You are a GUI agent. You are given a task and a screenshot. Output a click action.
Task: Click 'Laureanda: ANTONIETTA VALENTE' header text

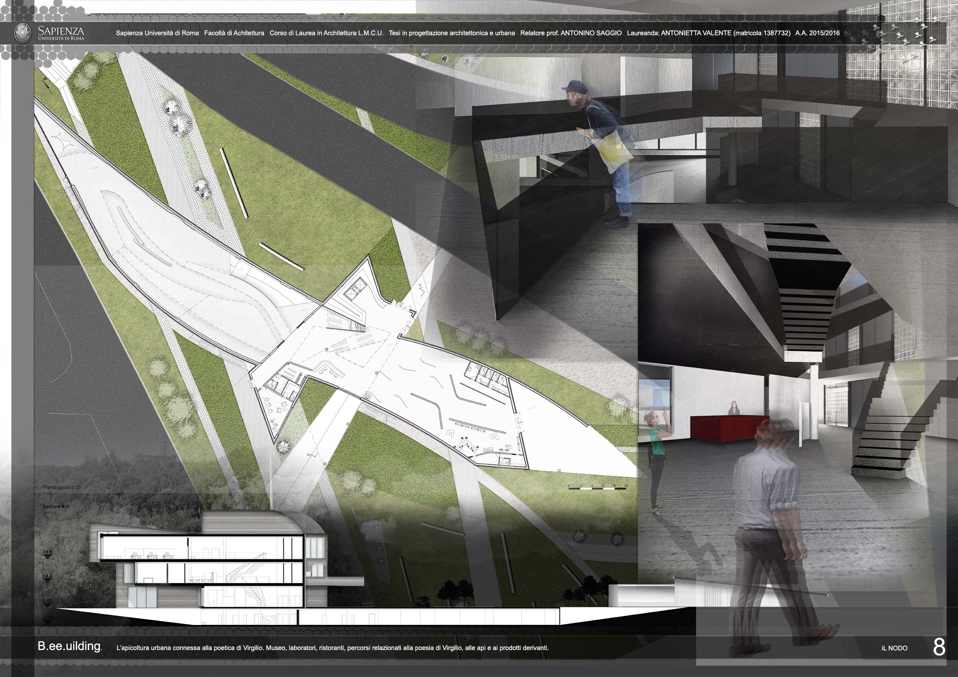click(x=679, y=33)
